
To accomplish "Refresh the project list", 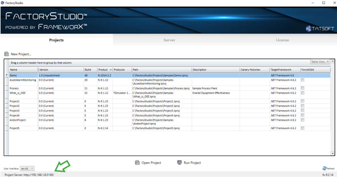I will 328,168.
